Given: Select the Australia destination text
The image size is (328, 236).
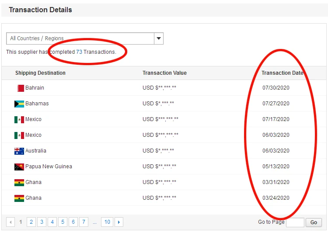Looking at the screenshot, I should point(36,151).
